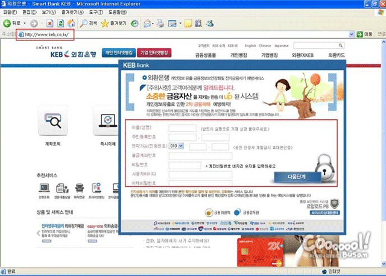The width and height of the screenshot is (386, 276).
Task: Click the last phone number field
Action: pos(220,146)
